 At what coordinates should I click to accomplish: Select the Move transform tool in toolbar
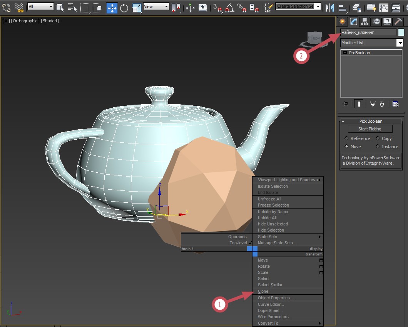[x=112, y=8]
